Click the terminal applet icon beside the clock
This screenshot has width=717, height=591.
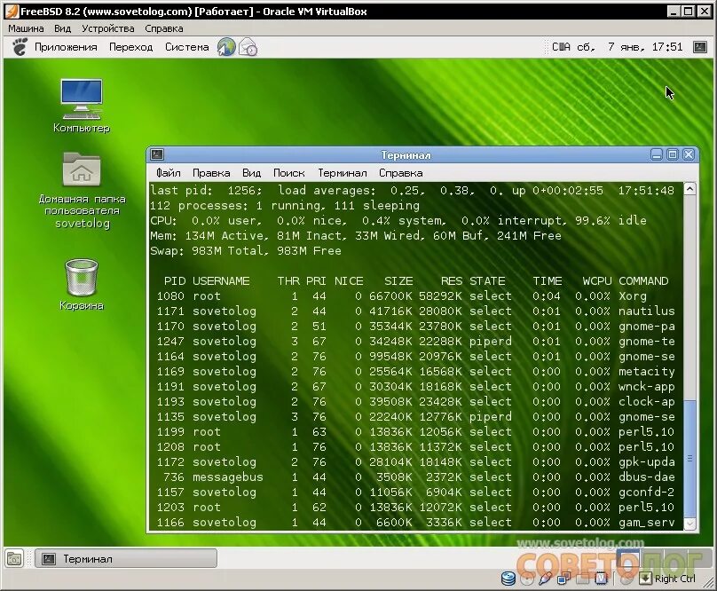tap(700, 47)
